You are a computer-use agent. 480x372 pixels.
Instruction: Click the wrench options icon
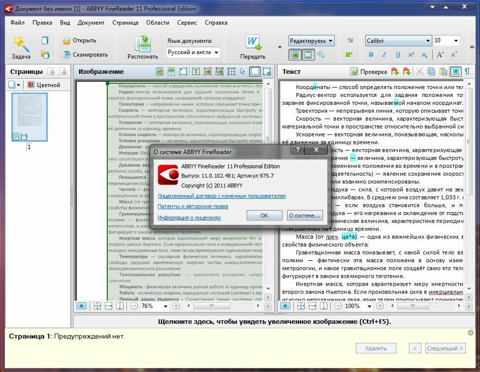tap(321, 55)
